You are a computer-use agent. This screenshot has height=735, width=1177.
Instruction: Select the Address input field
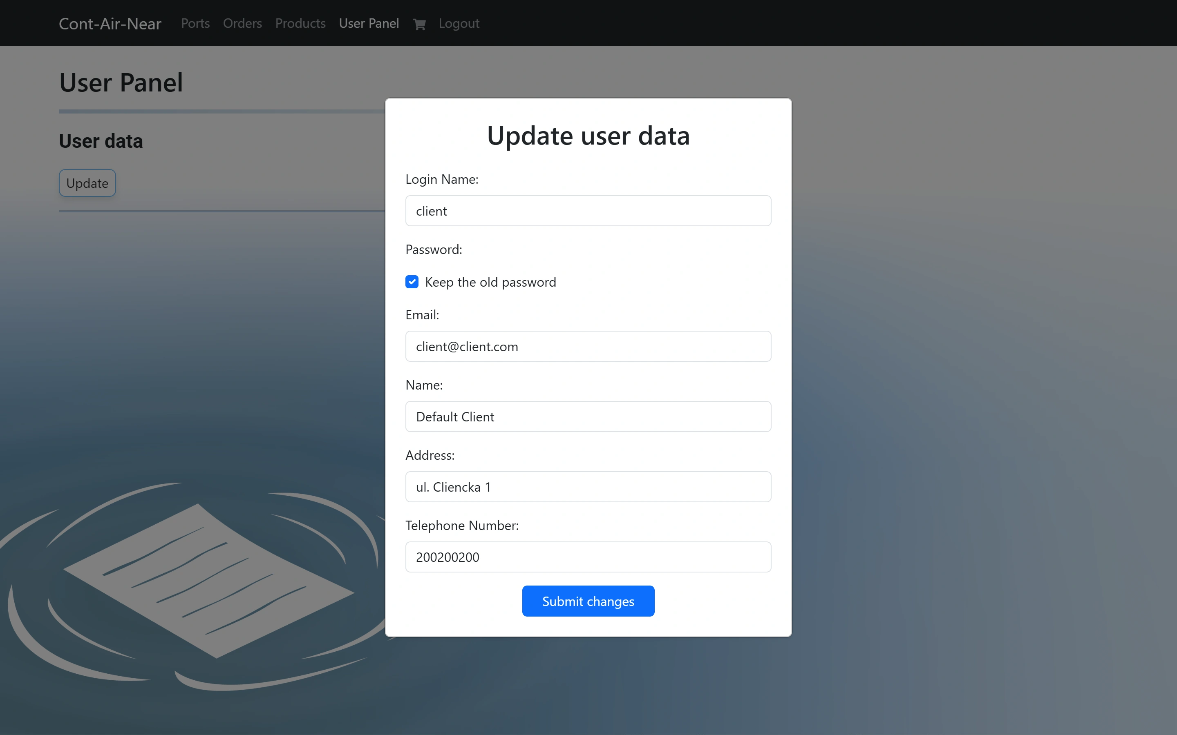588,487
